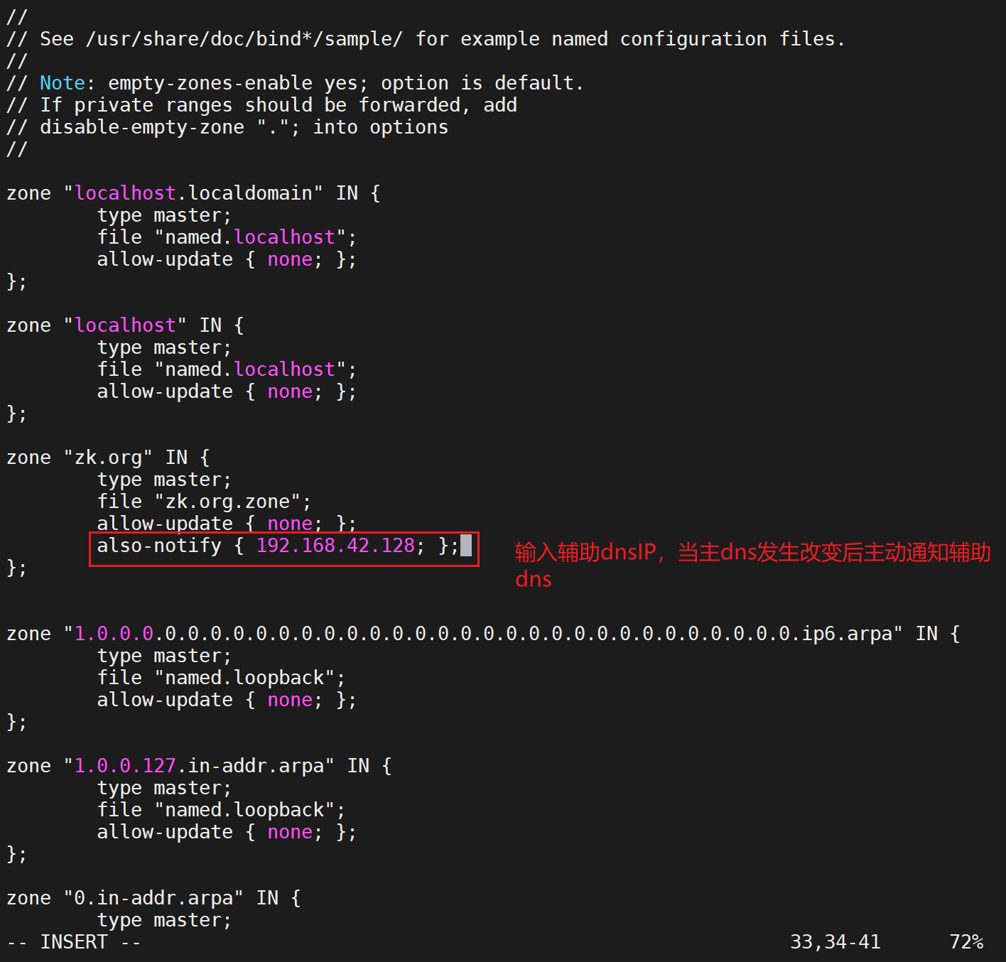Click the text cursor block after also-notify line

(x=466, y=546)
